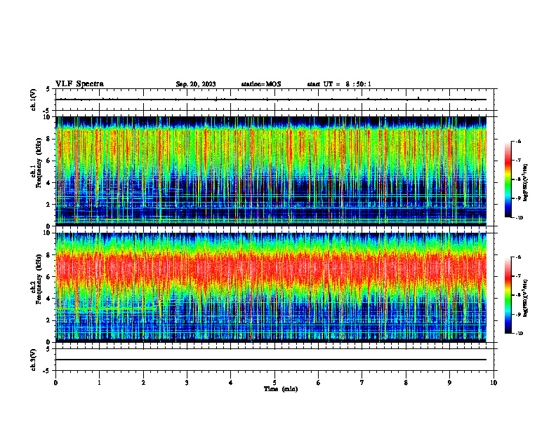Click the "VLF Spectra" plot title

(x=79, y=84)
